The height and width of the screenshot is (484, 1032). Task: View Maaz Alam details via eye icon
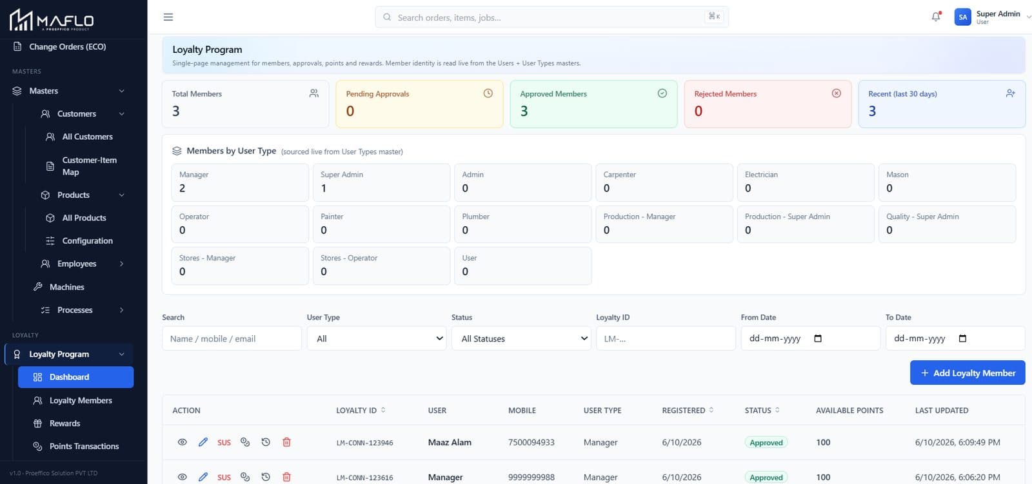click(x=183, y=442)
